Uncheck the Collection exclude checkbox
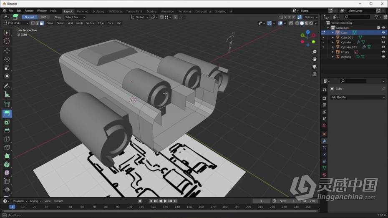The height and width of the screenshot is (218, 388). click(378, 28)
